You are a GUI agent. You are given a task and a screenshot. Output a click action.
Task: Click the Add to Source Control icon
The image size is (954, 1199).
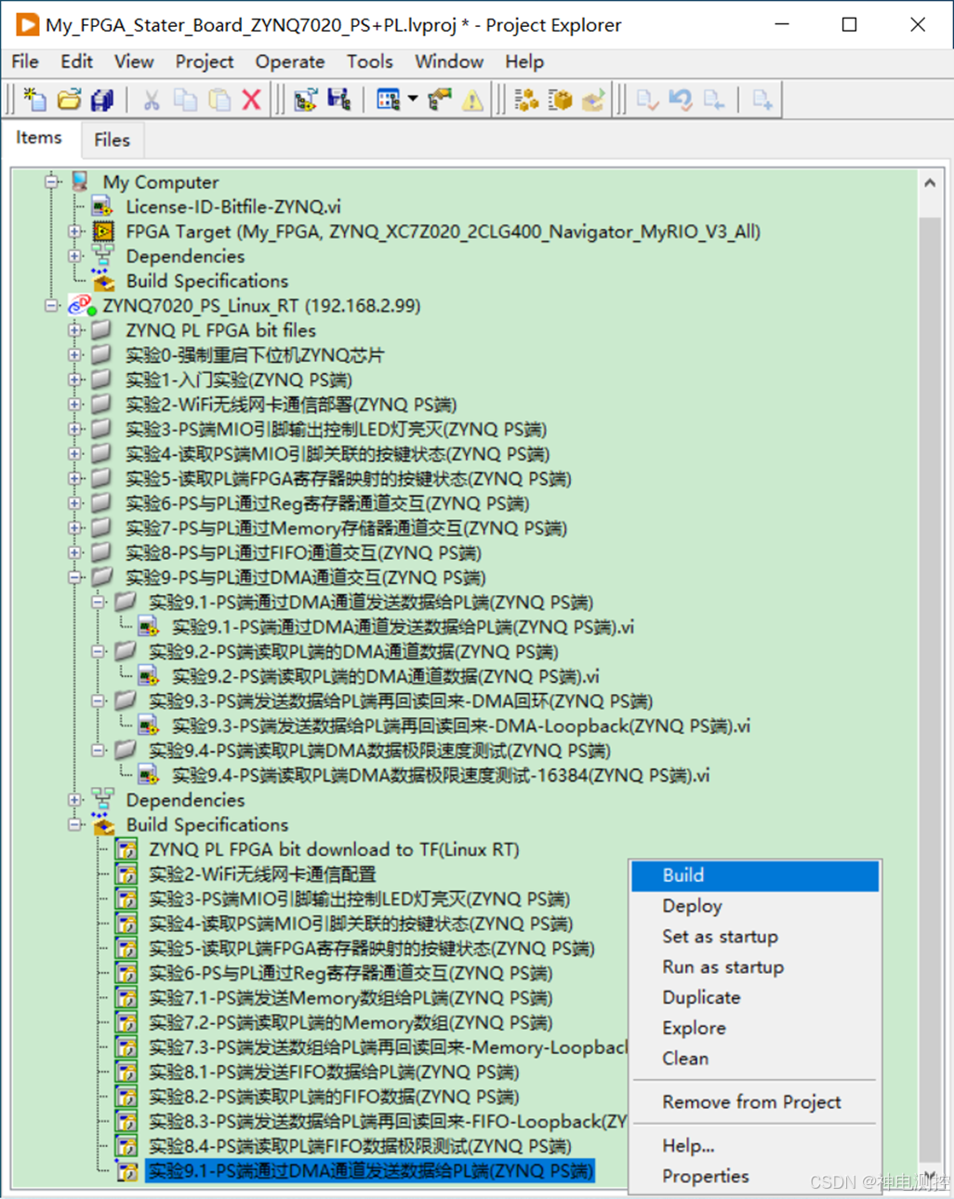(x=762, y=100)
